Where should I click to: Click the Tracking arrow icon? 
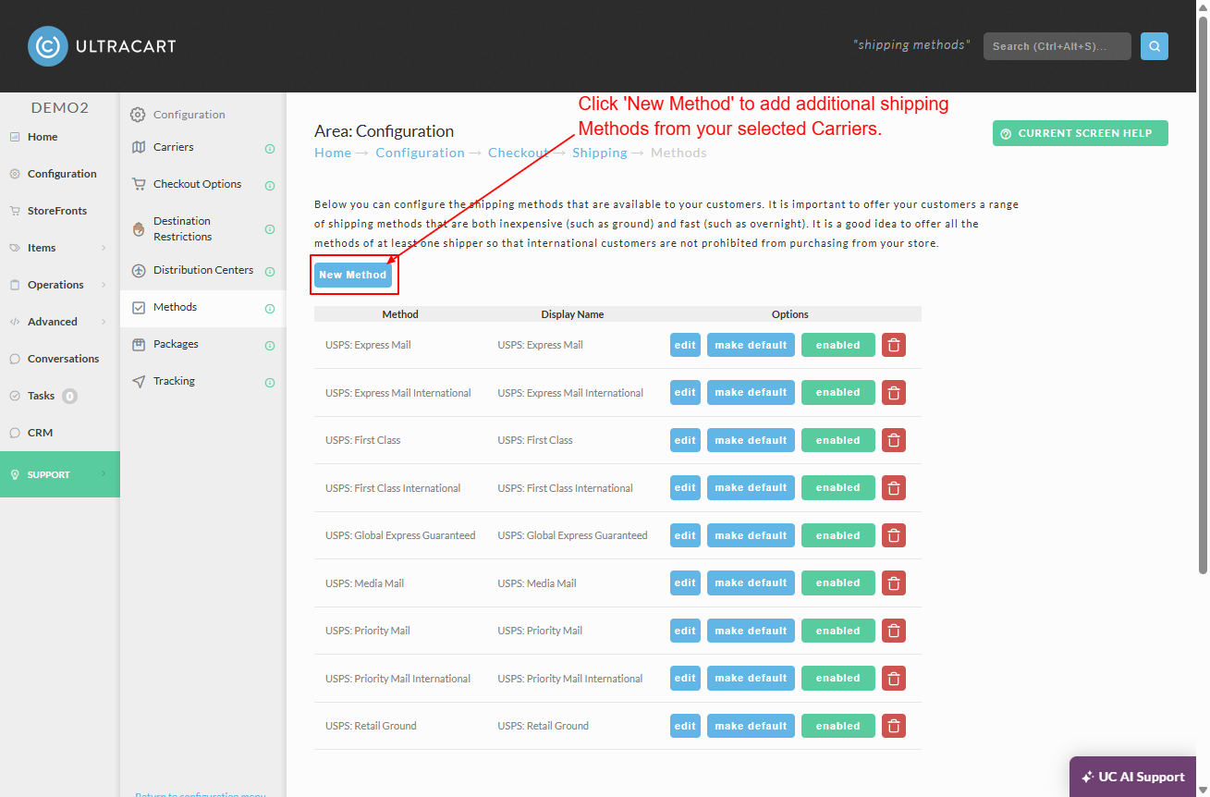[x=139, y=381]
